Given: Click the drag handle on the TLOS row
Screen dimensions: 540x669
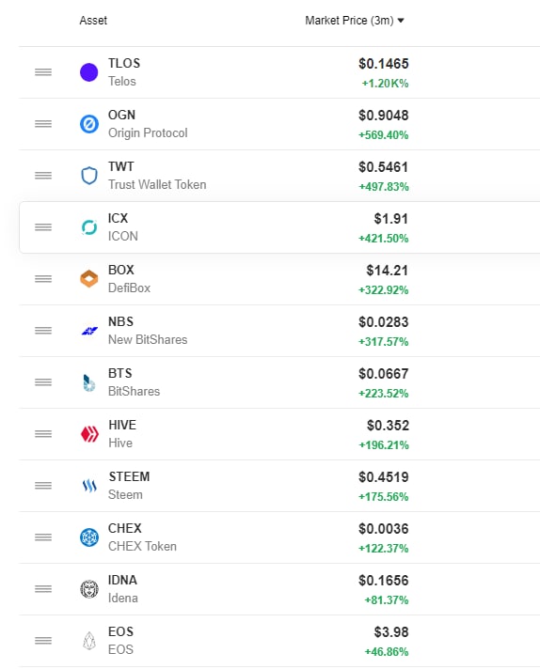Looking at the screenshot, I should [43, 72].
